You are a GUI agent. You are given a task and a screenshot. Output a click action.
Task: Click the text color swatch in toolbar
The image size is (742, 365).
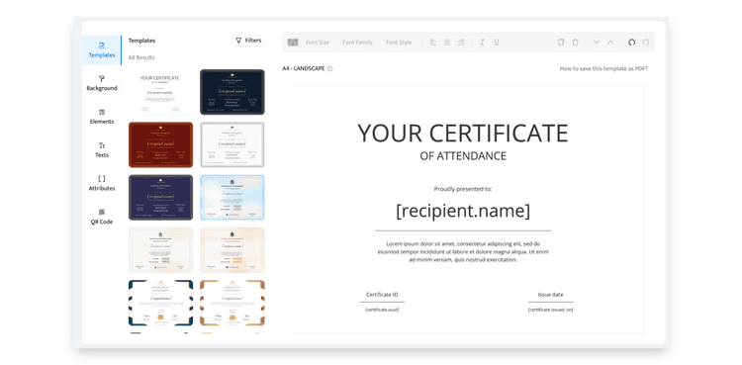(x=293, y=43)
